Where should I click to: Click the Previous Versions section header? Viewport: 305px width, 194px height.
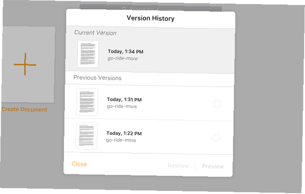(98, 78)
